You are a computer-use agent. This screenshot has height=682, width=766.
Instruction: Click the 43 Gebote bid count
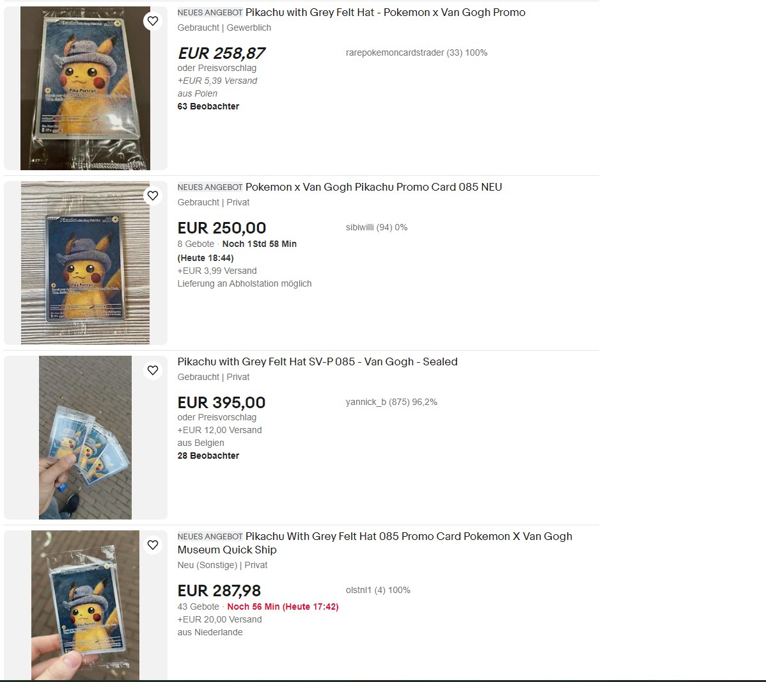[198, 607]
